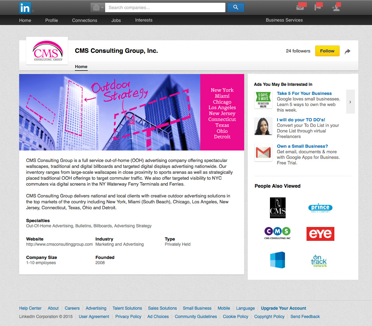Open the messages envelope icon
Image resolution: width=372 pixels, height=326 pixels.
(301, 7)
